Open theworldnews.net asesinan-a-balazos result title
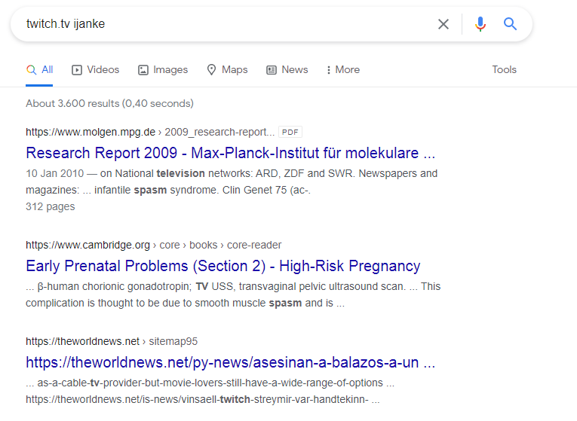 point(230,362)
